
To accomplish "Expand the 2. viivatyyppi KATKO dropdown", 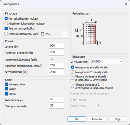I will pos(107,62).
